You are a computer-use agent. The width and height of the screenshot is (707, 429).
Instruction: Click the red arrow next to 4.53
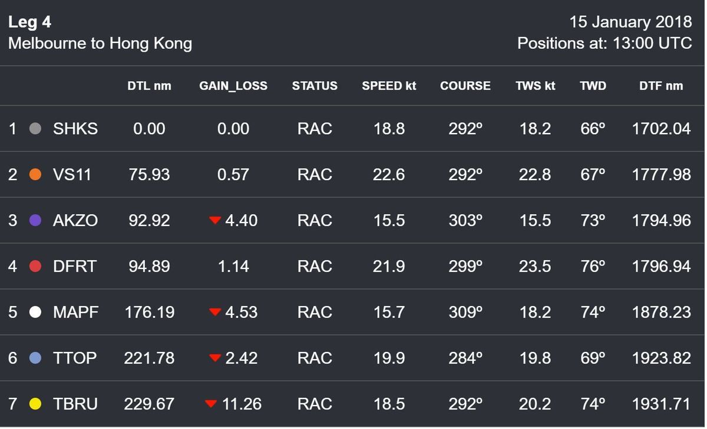click(x=215, y=312)
